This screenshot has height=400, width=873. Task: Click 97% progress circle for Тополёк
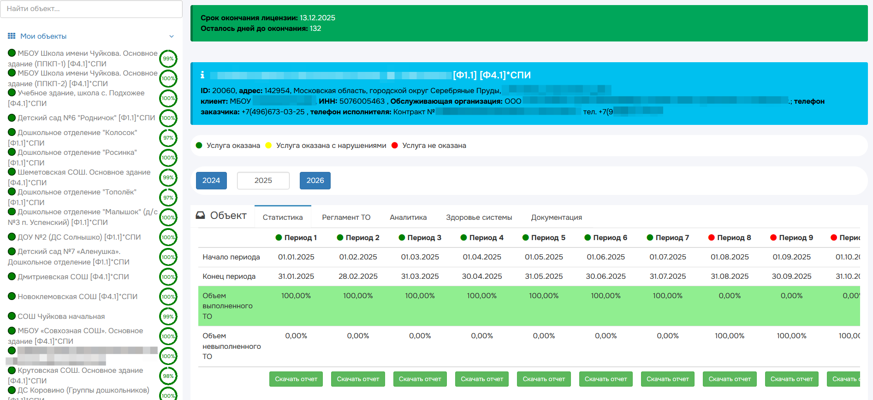168,198
